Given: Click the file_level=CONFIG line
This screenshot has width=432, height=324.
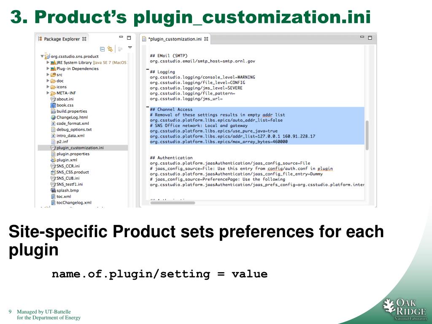Looking at the screenshot, I should 197,83.
